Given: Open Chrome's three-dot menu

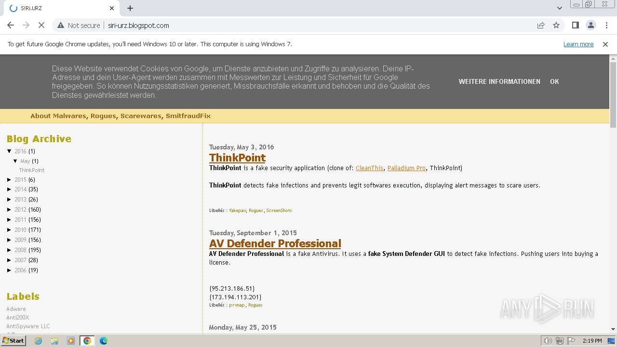Looking at the screenshot, I should [606, 25].
